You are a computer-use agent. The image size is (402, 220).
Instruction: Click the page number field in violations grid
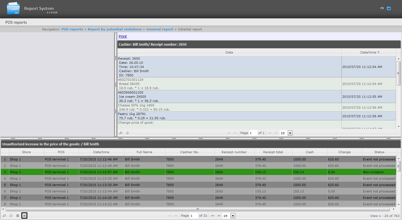[194, 216]
